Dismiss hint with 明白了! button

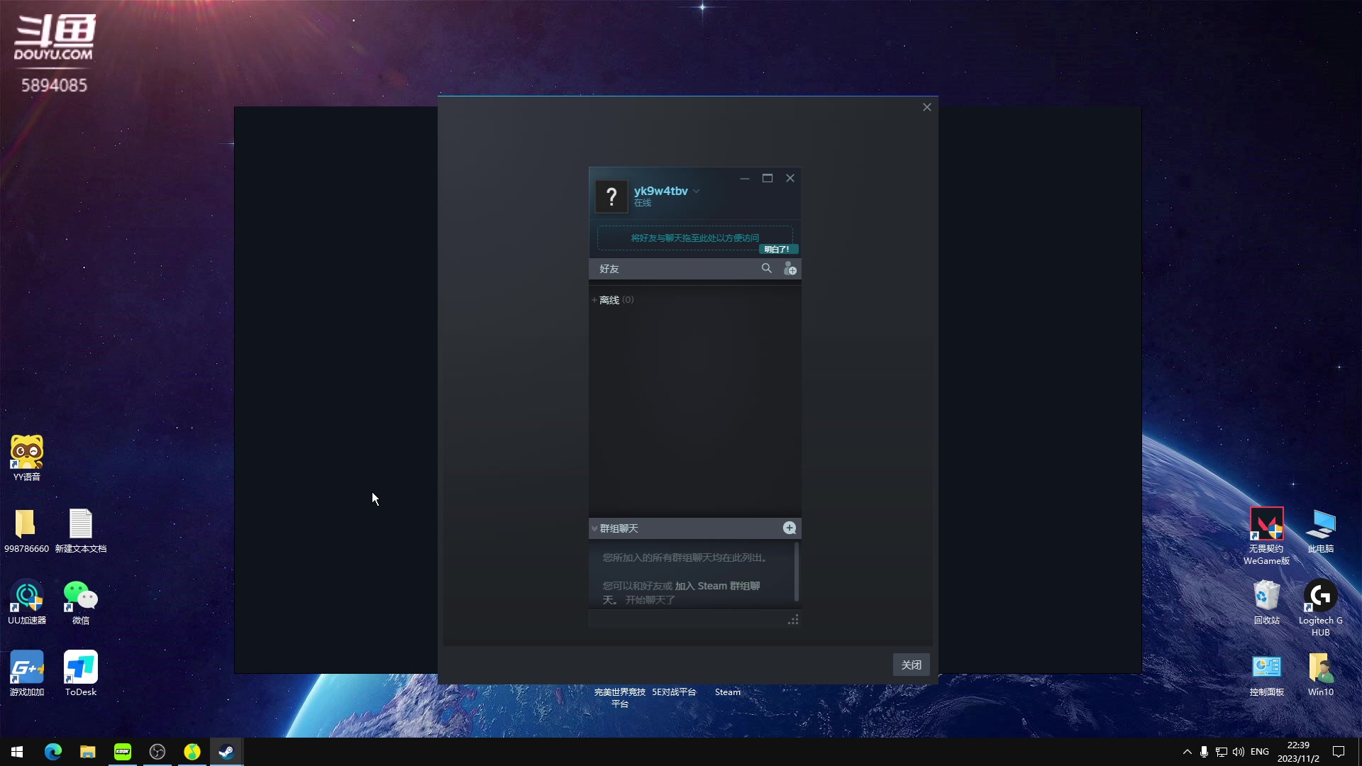tap(778, 249)
